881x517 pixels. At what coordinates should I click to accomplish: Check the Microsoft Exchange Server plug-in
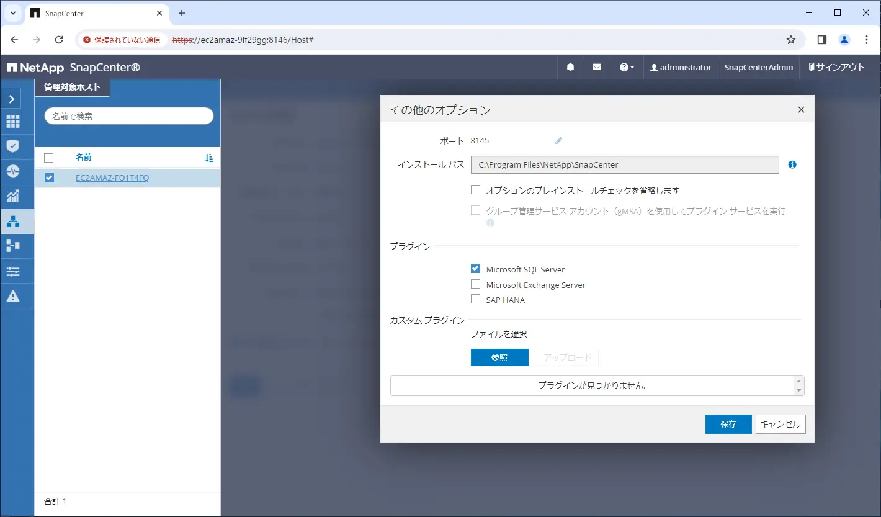[476, 284]
